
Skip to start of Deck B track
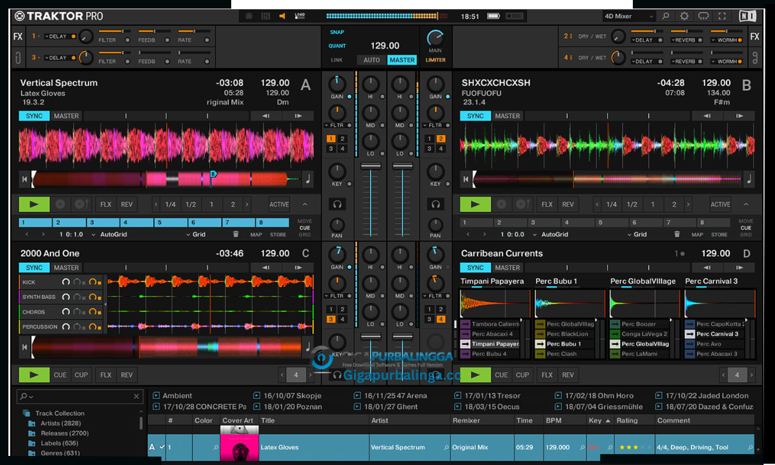tap(466, 180)
